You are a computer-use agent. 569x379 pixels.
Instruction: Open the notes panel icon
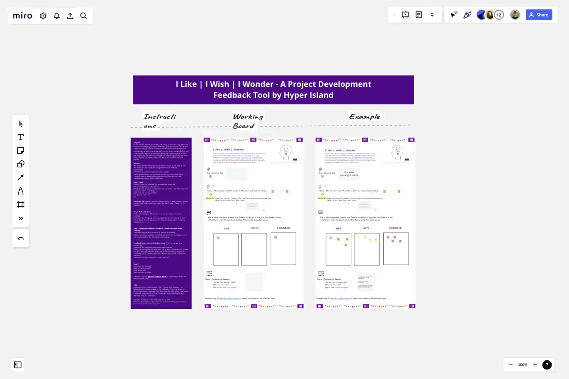(419, 15)
